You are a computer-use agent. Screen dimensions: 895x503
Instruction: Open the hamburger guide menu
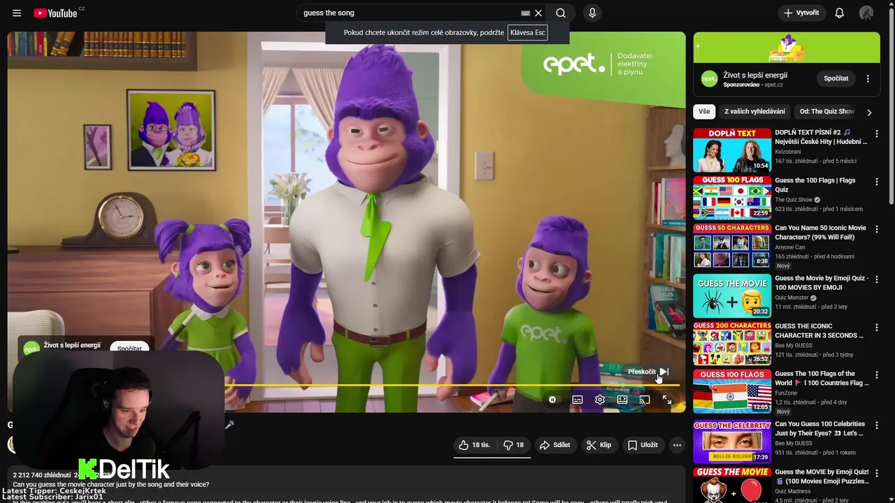click(17, 13)
